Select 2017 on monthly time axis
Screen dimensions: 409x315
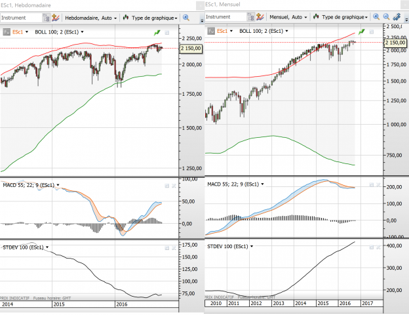point(368,303)
